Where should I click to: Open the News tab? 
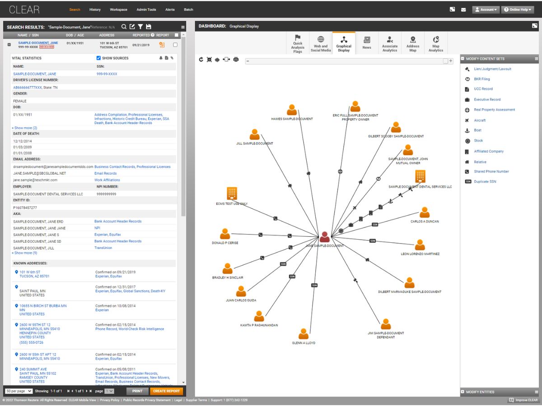pyautogui.click(x=367, y=43)
